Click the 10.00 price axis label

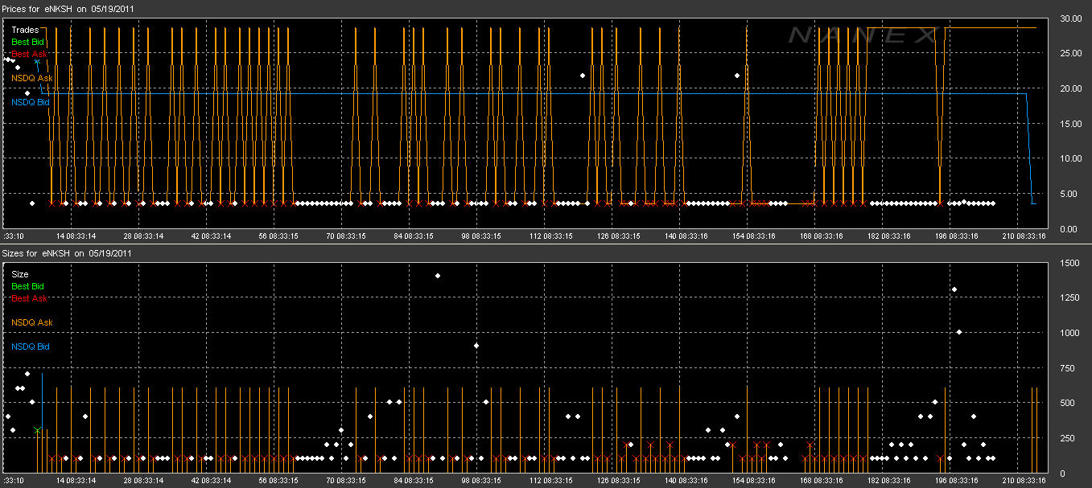[1070, 158]
